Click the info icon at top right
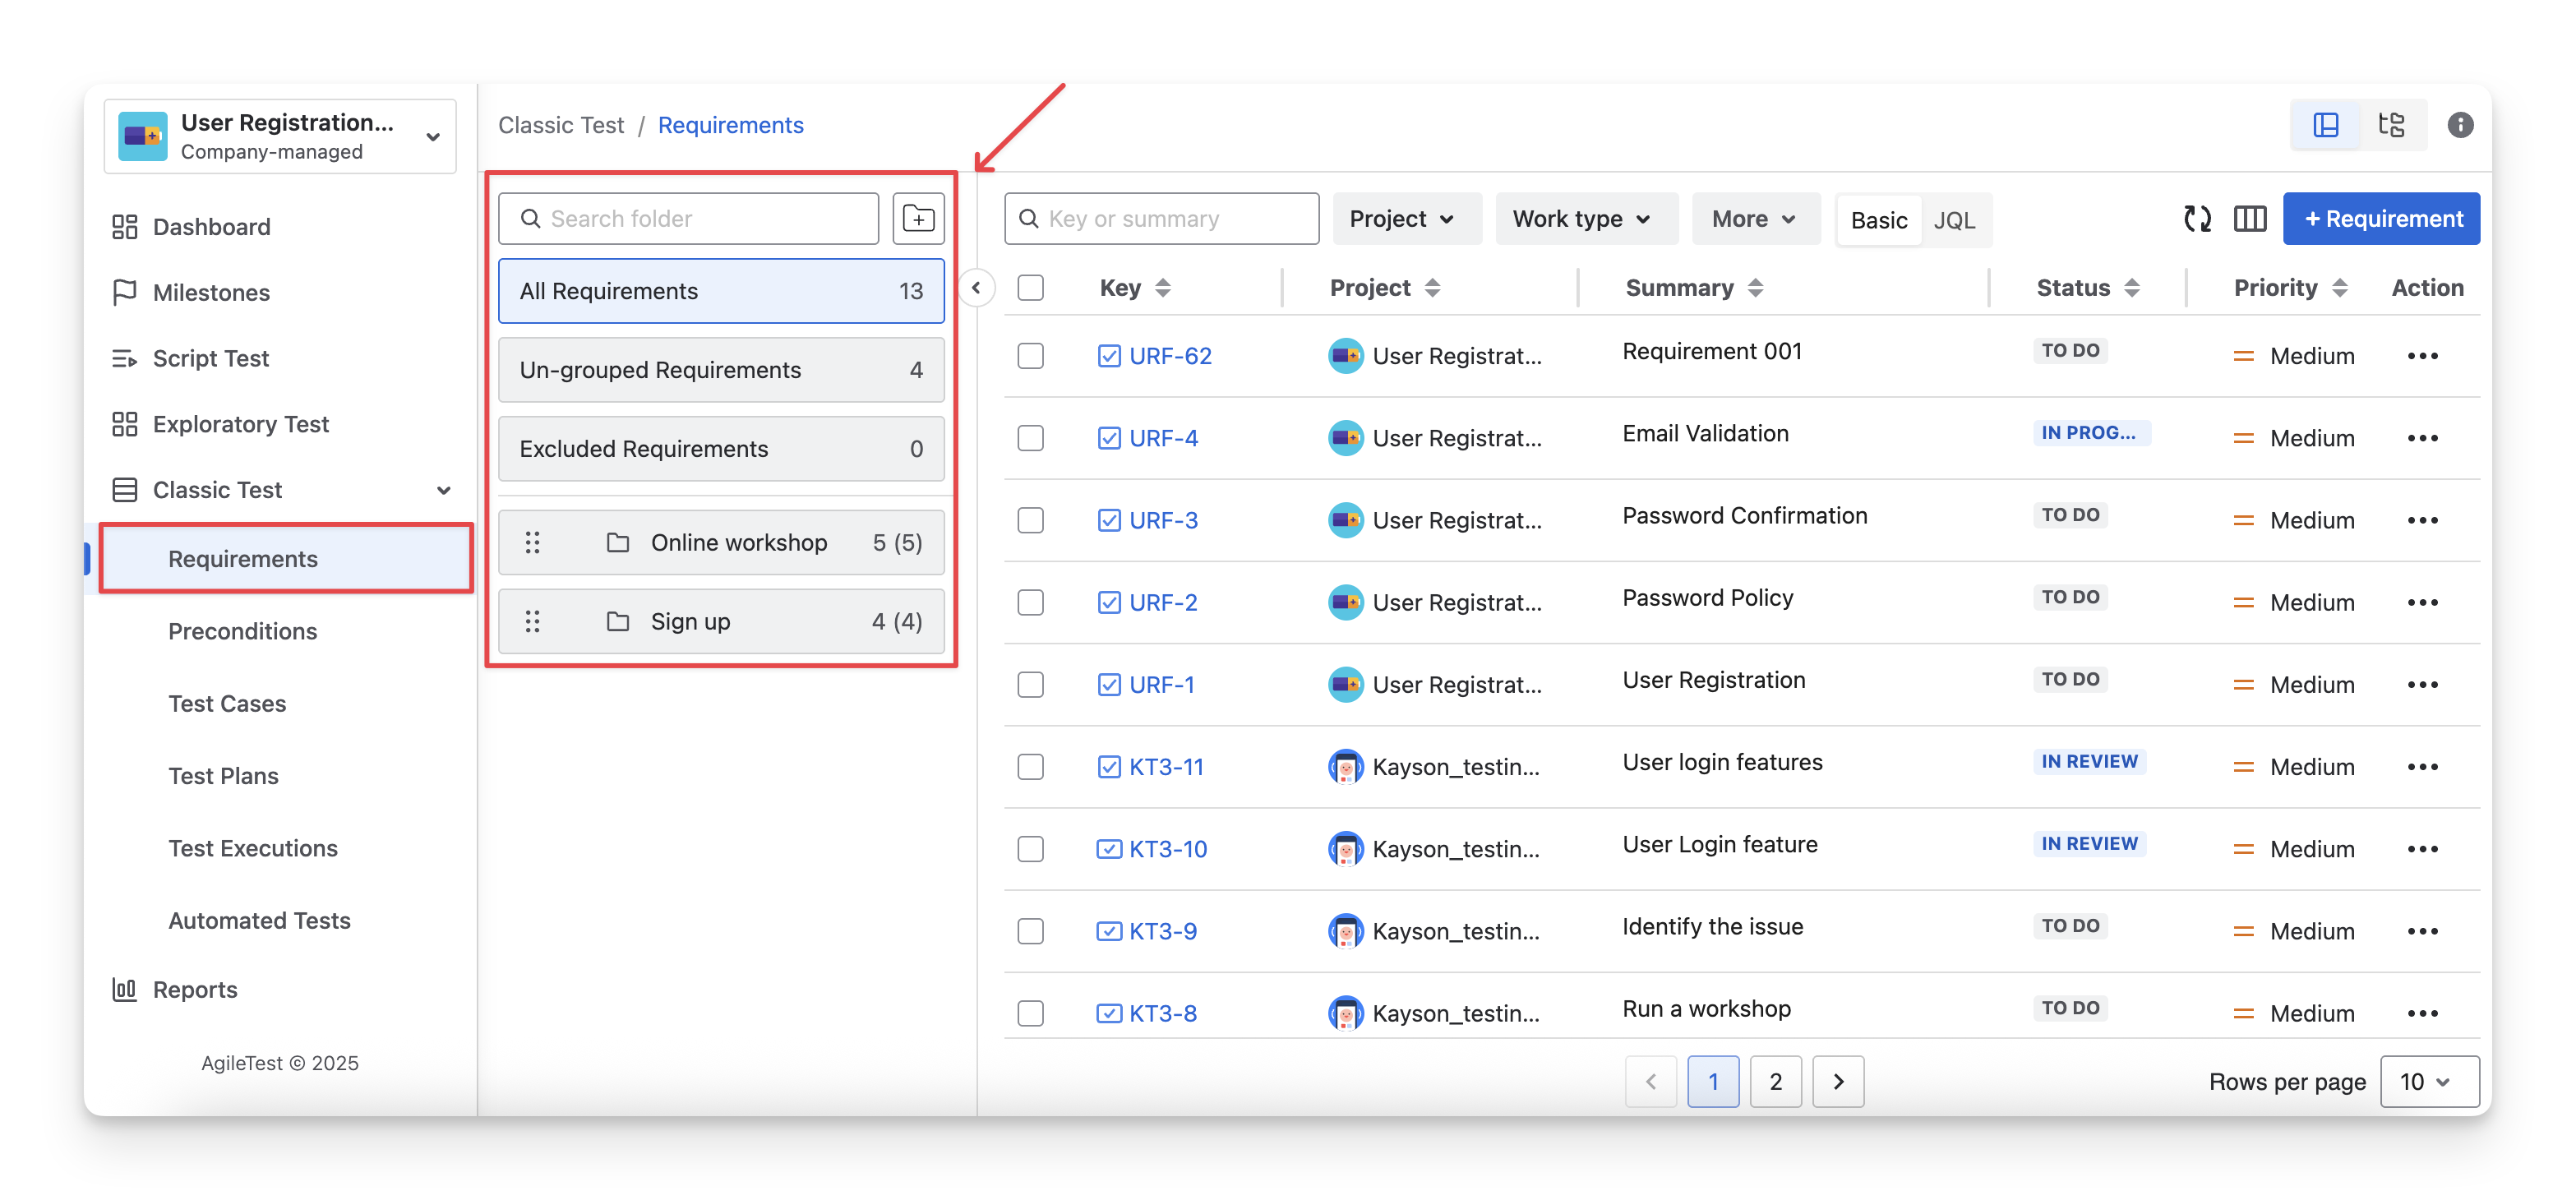 click(2460, 125)
